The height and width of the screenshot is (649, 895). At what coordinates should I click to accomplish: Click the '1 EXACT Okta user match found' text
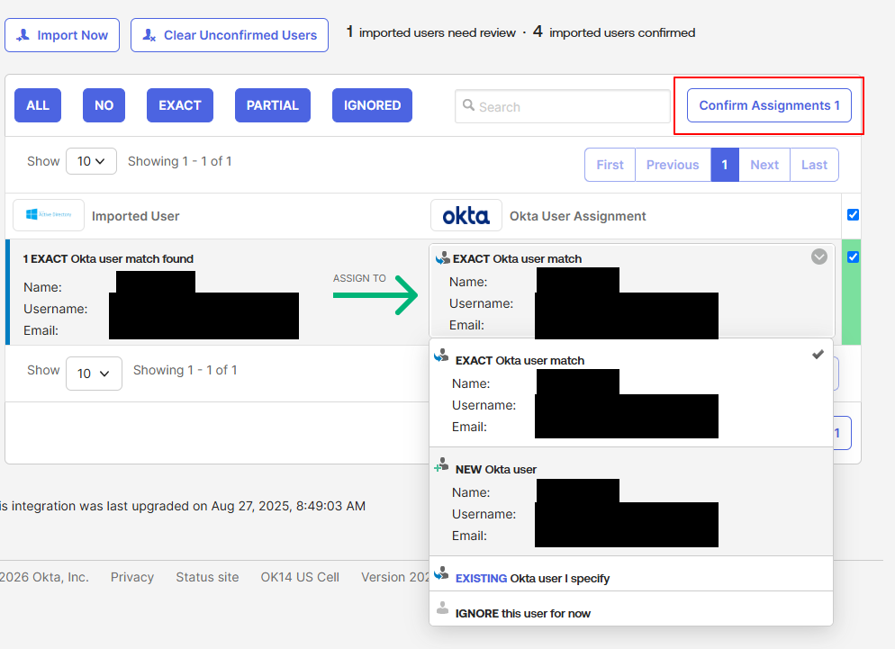(108, 258)
